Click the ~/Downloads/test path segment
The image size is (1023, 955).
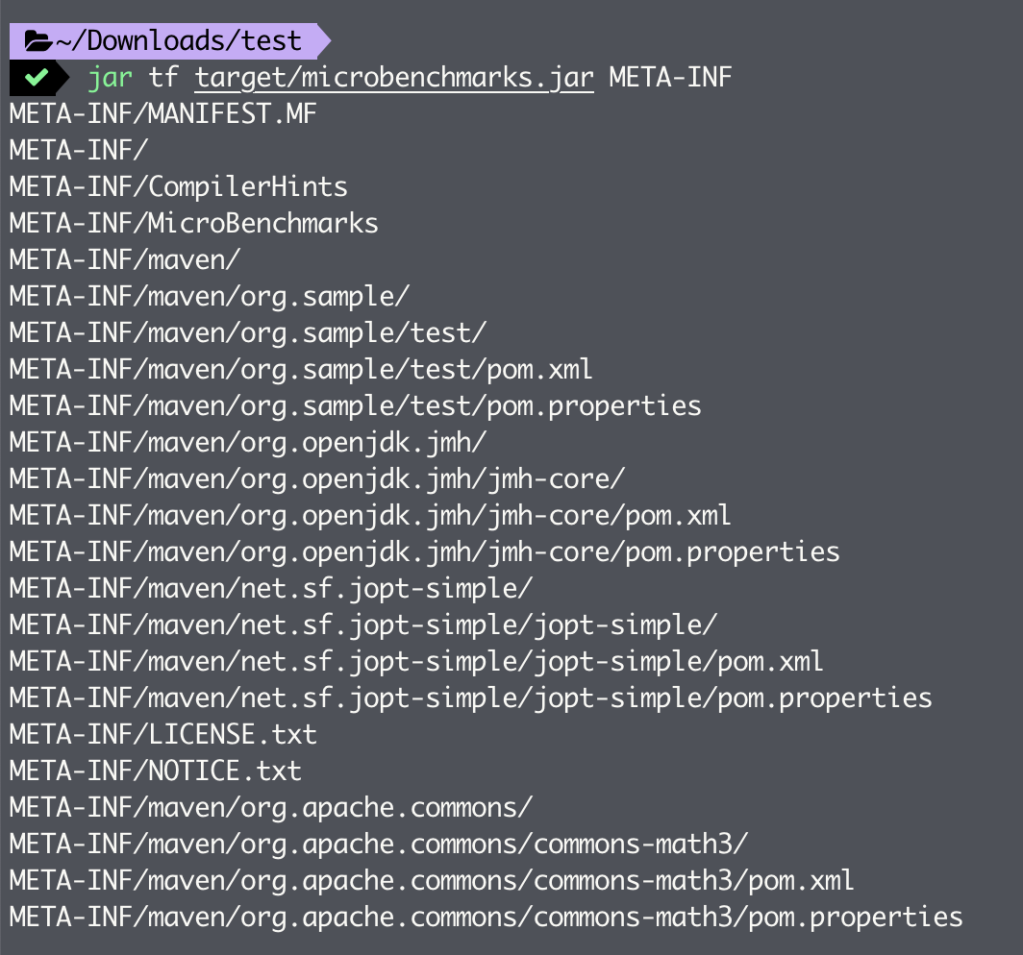coord(178,41)
